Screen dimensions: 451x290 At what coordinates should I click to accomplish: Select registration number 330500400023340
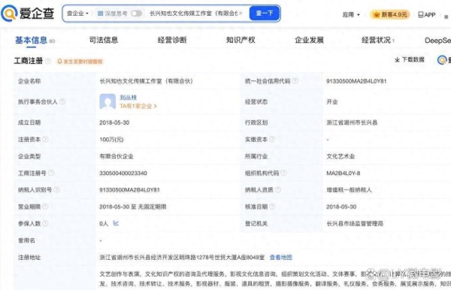coord(123,173)
